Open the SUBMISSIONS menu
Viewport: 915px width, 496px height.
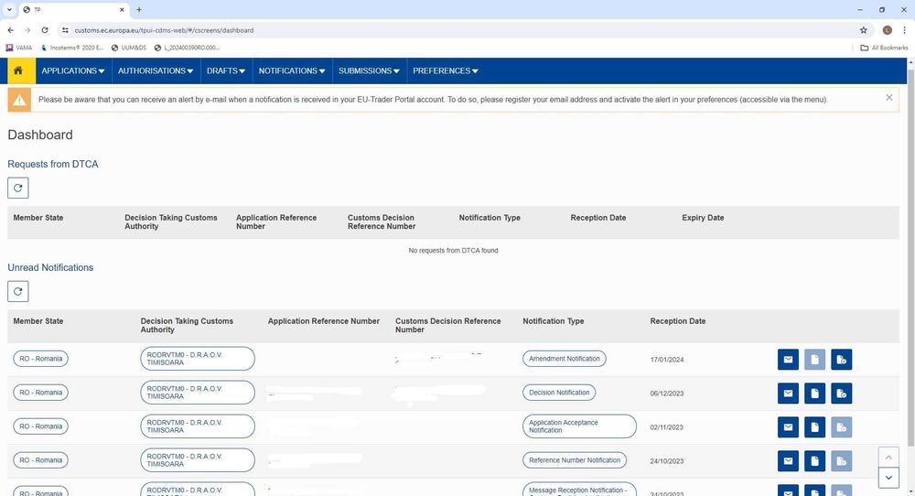coord(369,70)
